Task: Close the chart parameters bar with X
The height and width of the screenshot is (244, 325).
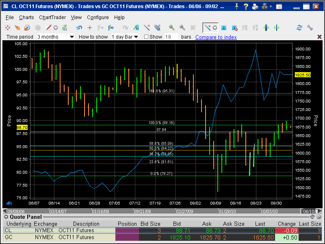Action: 319,37
